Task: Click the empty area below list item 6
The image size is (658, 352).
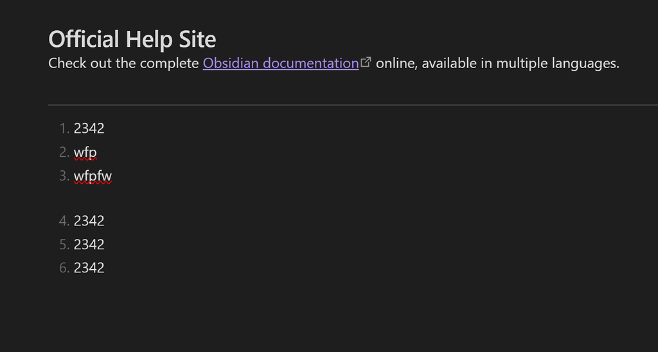Action: tap(257, 308)
